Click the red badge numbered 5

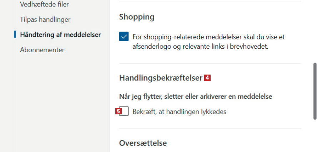[x=119, y=111]
